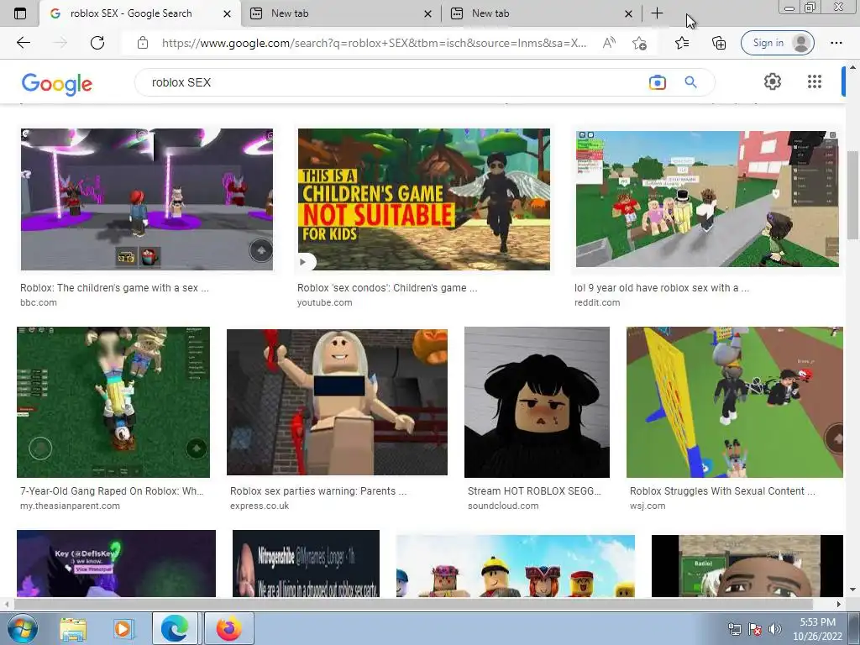Click the 'Roblox Struggles With Sexual Content' title

(x=722, y=490)
